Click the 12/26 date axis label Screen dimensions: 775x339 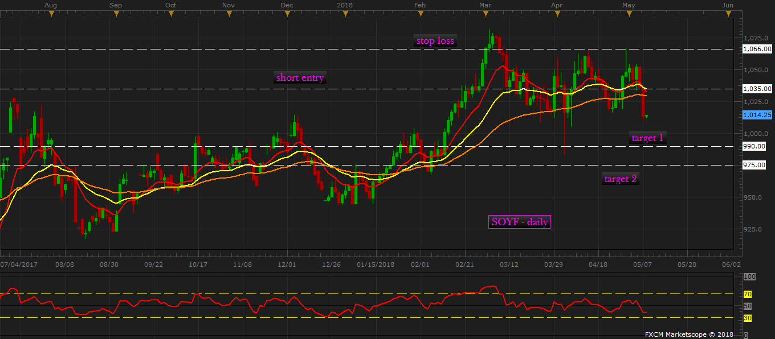coord(331,264)
